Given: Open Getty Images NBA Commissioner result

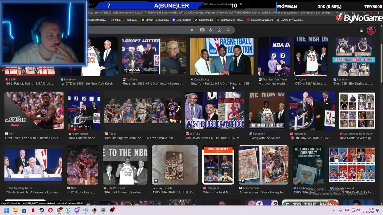Looking at the screenshot, I should tap(83, 138).
